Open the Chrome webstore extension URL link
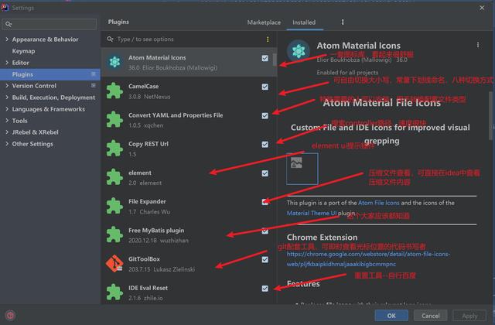Screen dimensions: 495x325 pos(368,259)
